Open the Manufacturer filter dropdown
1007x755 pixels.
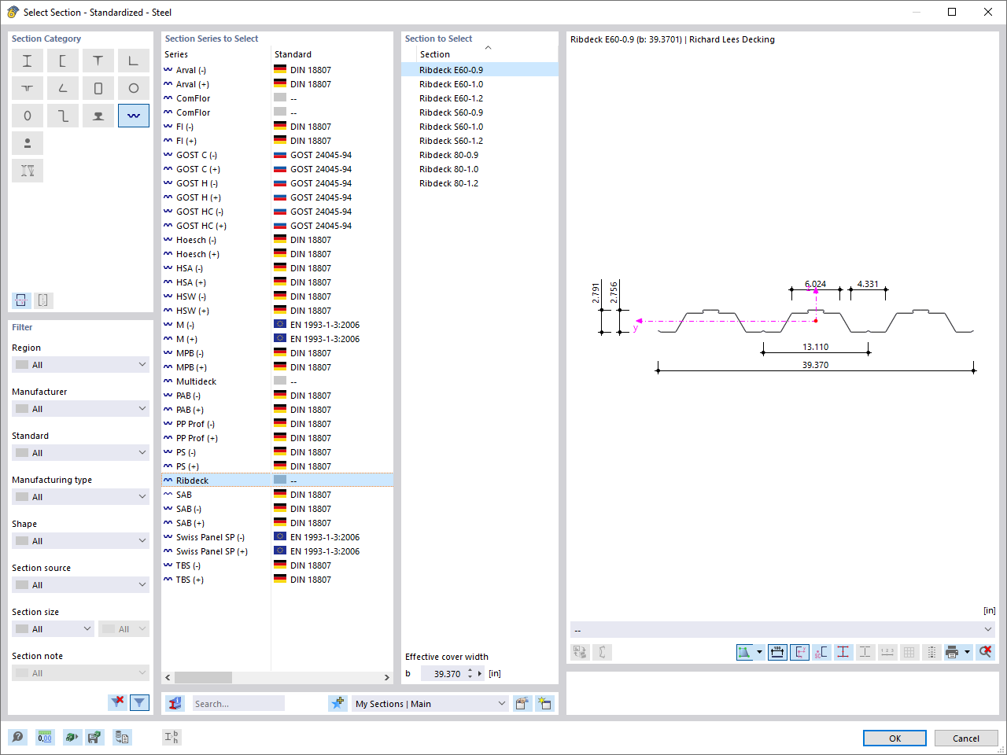pos(80,409)
